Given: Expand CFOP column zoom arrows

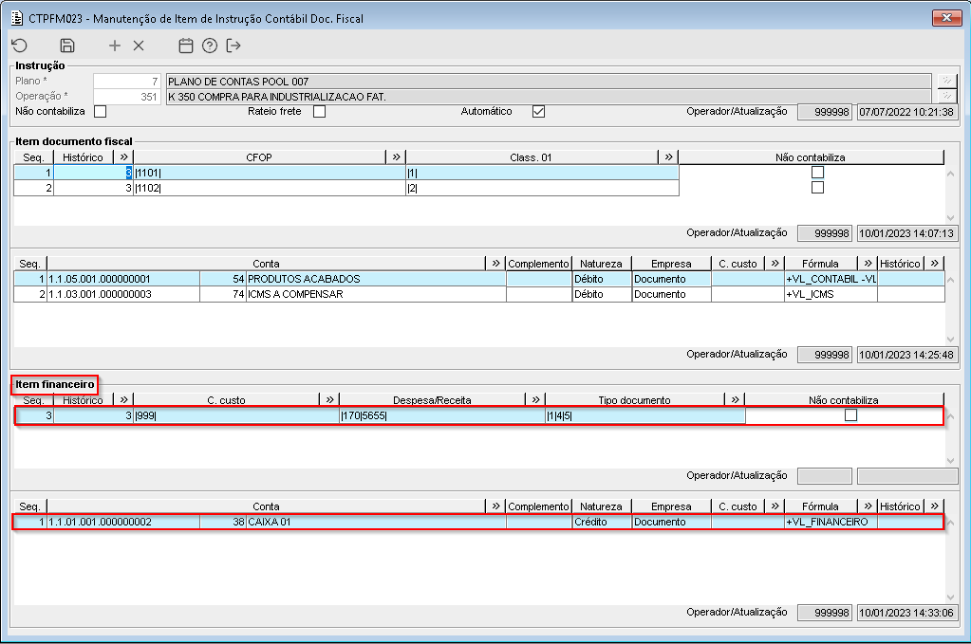Looking at the screenshot, I should [x=396, y=157].
